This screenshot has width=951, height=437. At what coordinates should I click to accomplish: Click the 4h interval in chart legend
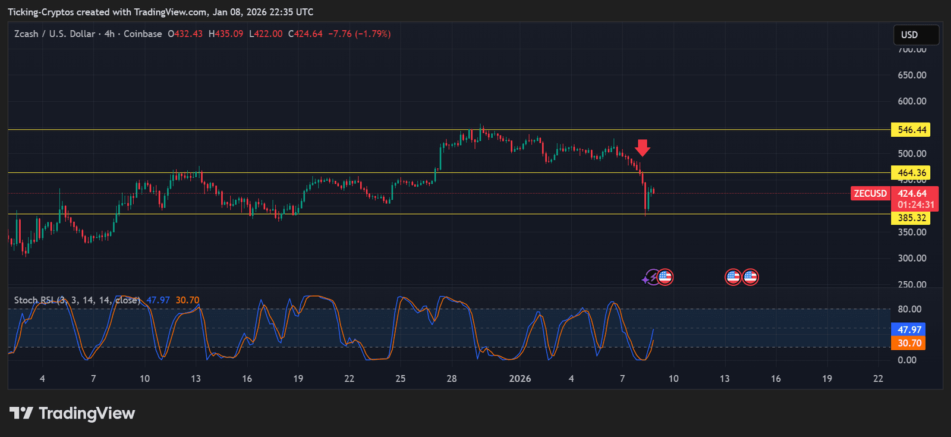109,34
